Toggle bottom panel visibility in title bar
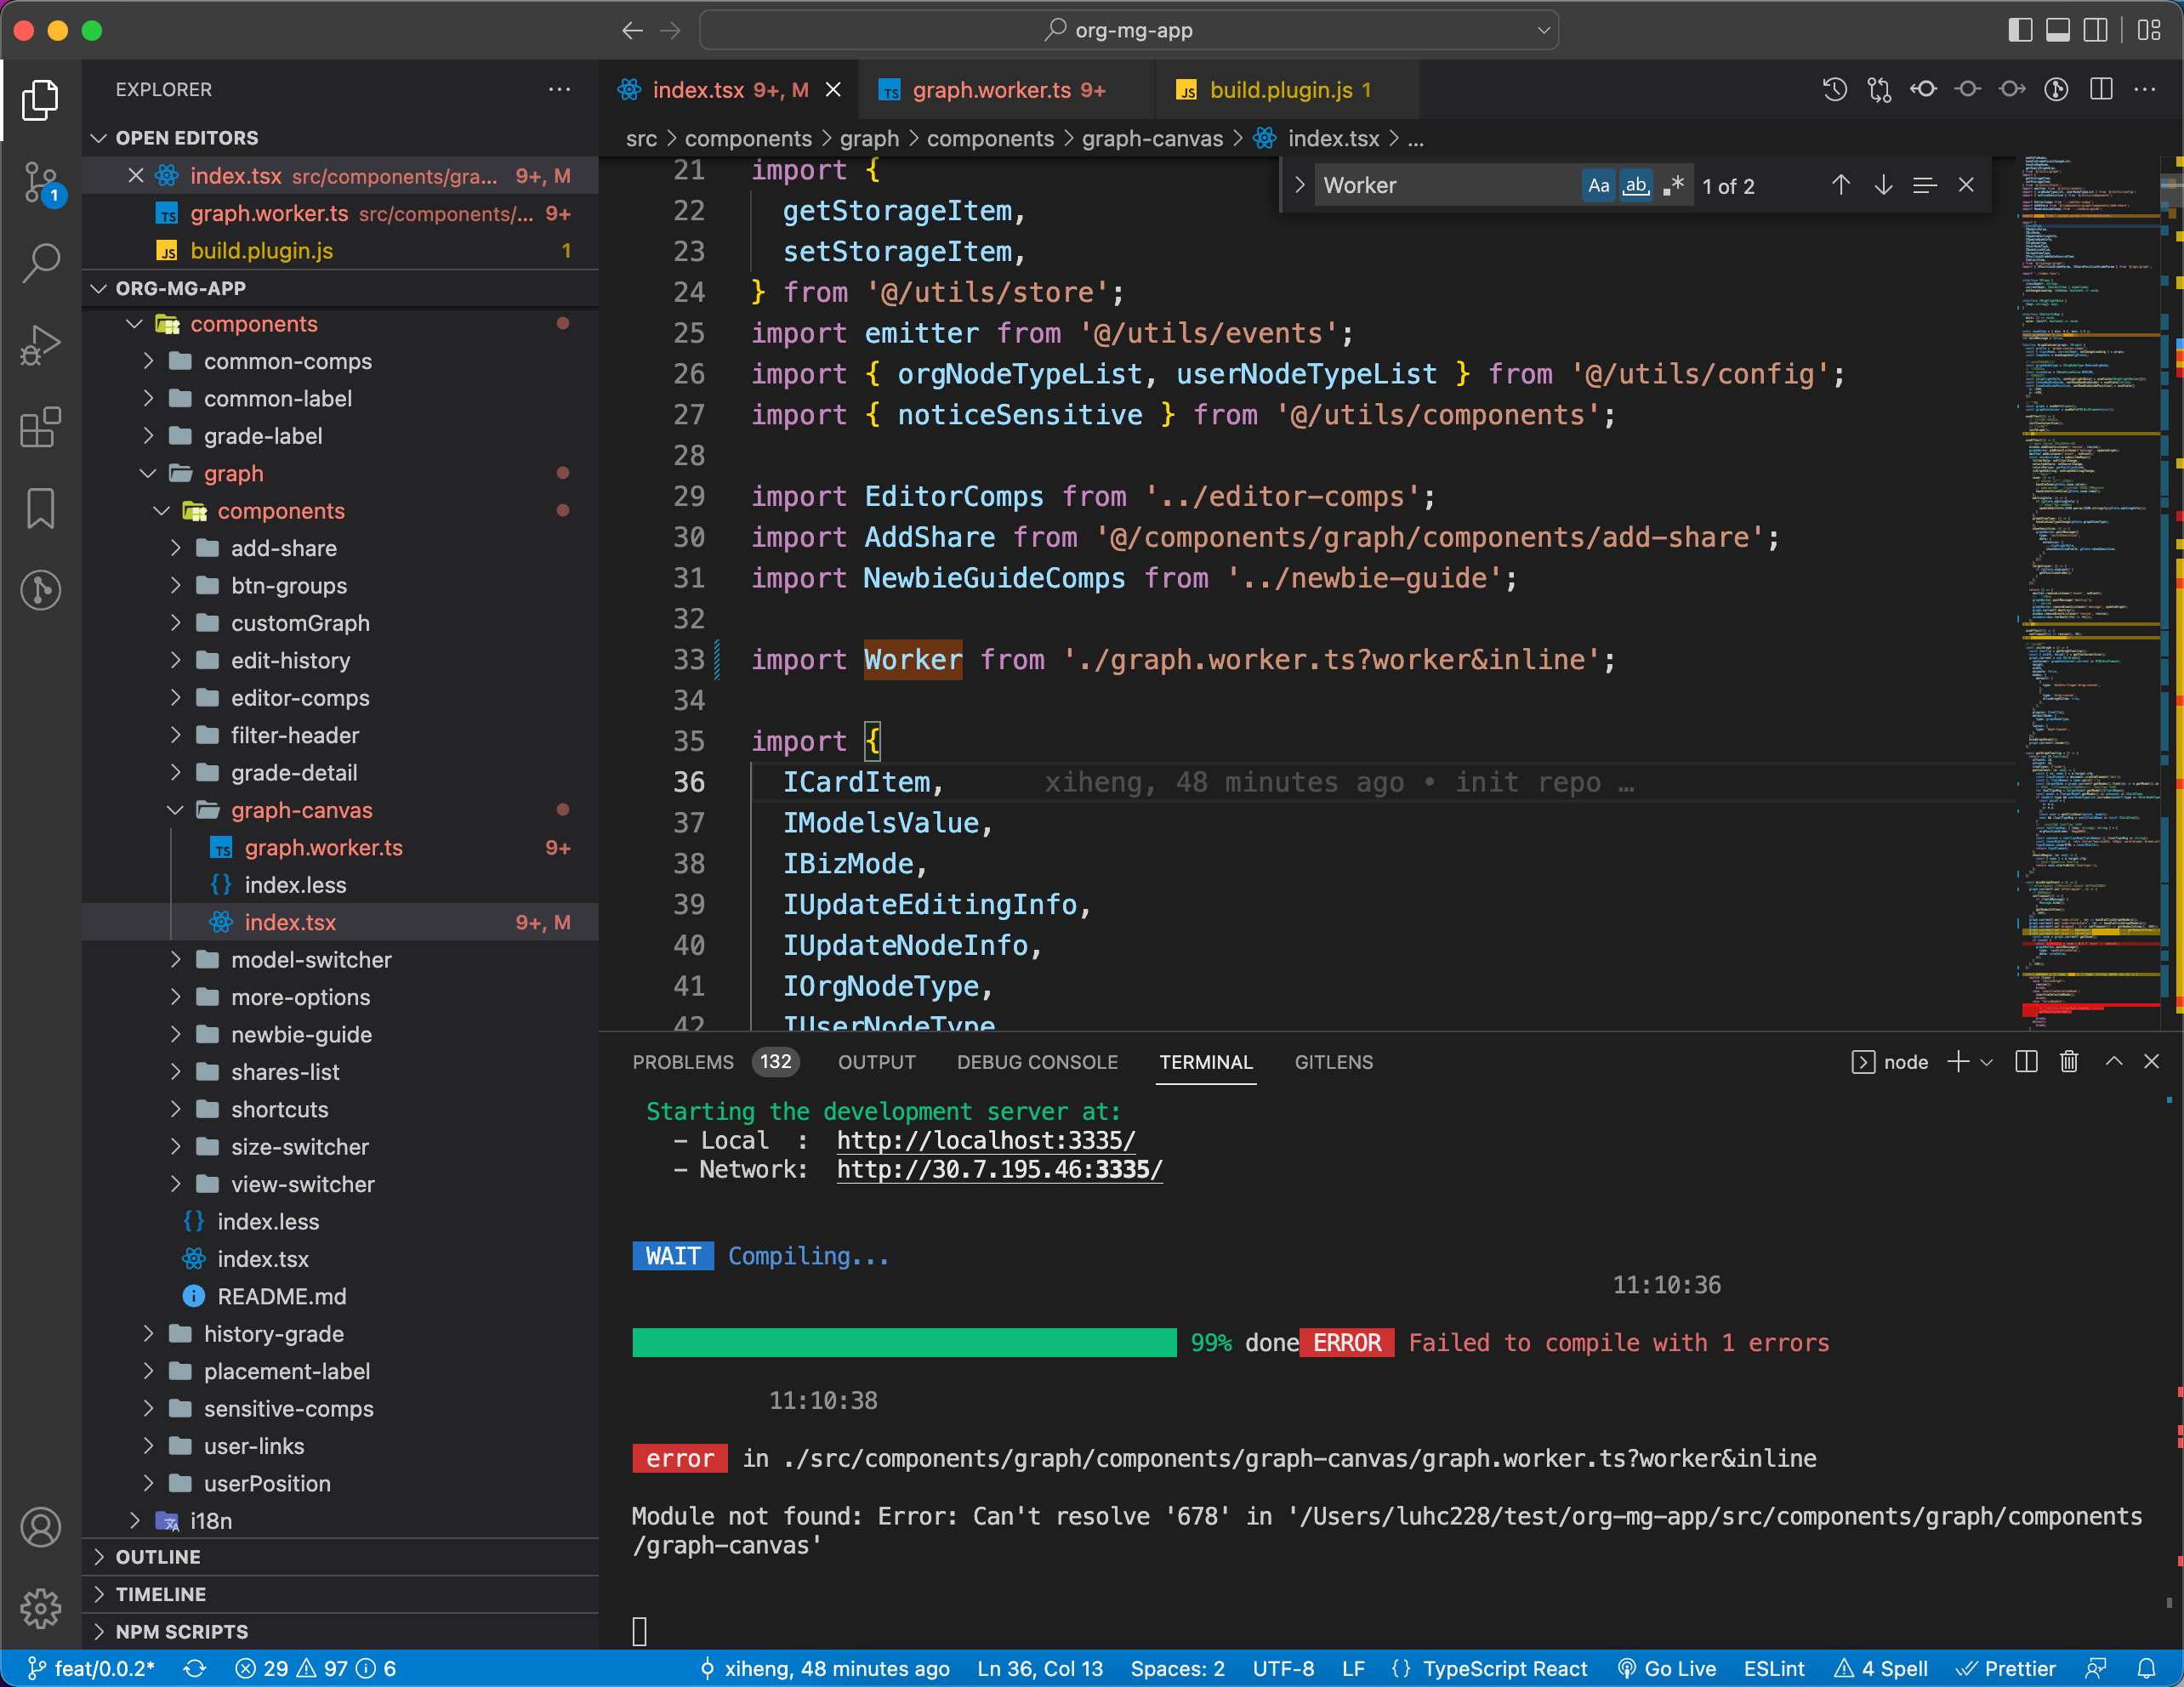Image resolution: width=2184 pixels, height=1687 pixels. [x=2058, y=30]
